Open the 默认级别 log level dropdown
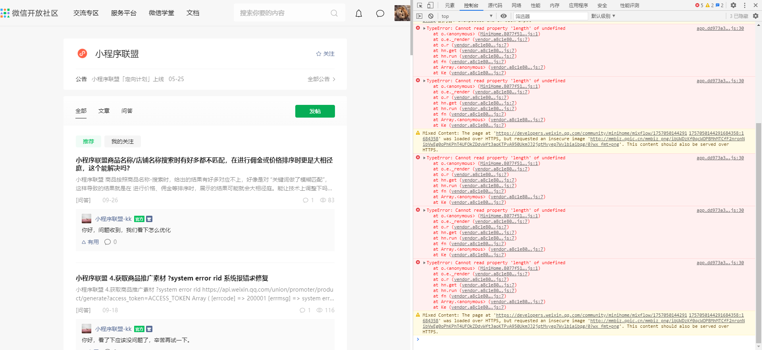Screen dimensions: 762x350 click(x=603, y=16)
